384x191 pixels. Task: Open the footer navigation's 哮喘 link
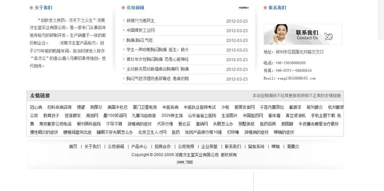(x=276, y=147)
